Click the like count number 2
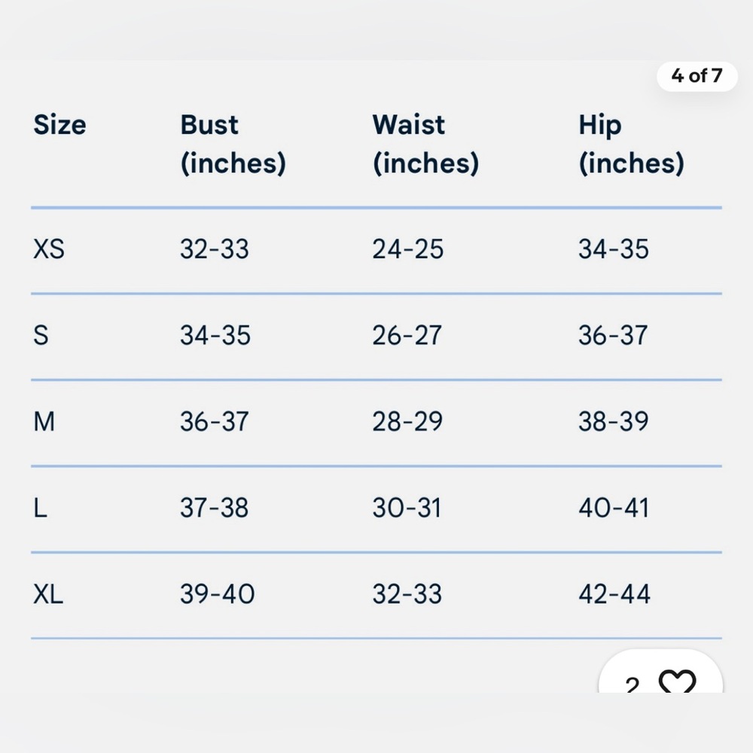The image size is (753, 753). point(633,684)
